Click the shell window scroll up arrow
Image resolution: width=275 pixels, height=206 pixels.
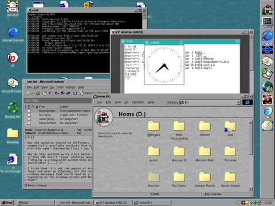[144, 15]
